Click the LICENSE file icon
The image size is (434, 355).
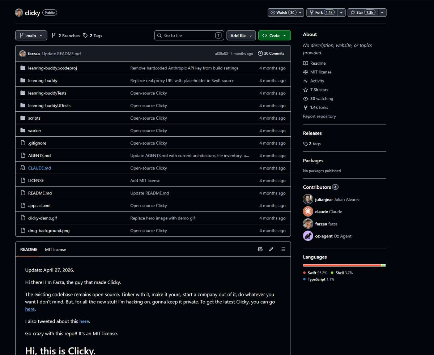tap(23, 180)
